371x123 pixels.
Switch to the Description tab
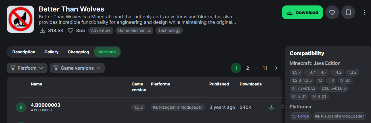24,52
